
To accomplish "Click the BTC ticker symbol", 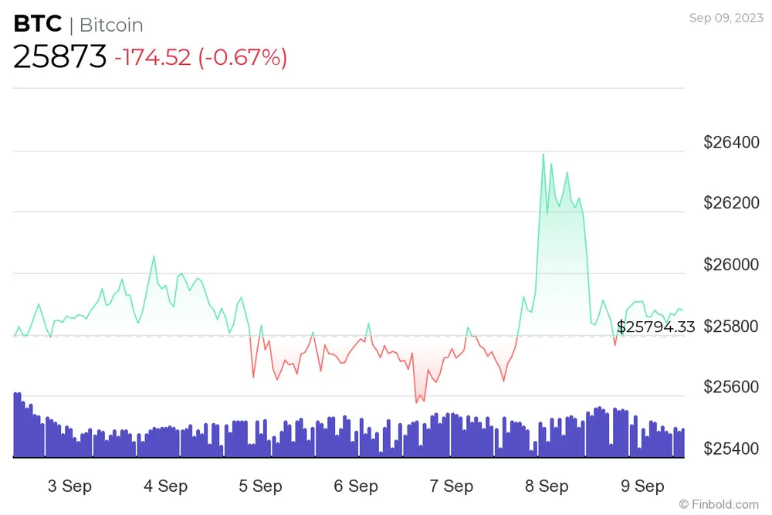I will click(37, 24).
